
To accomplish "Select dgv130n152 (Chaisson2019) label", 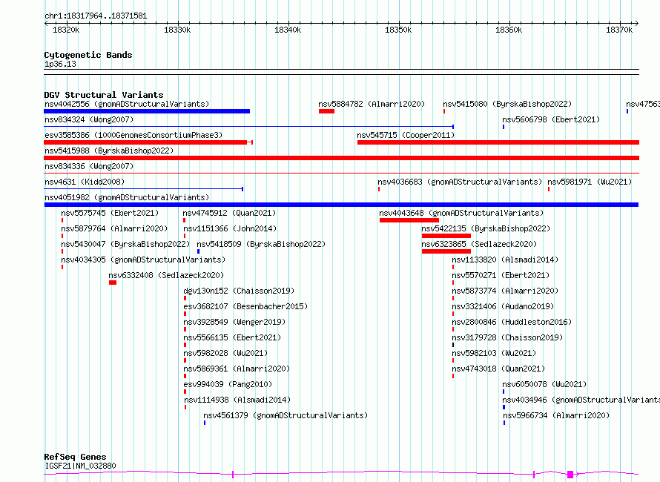I will tap(239, 291).
